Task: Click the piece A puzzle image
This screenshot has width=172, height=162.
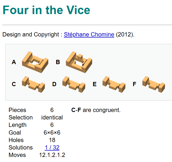Action: coord(35,62)
